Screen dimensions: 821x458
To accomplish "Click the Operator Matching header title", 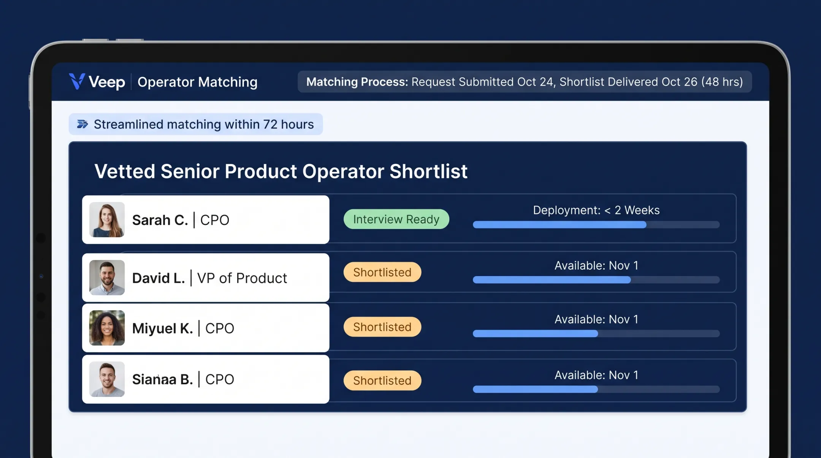I will click(197, 82).
